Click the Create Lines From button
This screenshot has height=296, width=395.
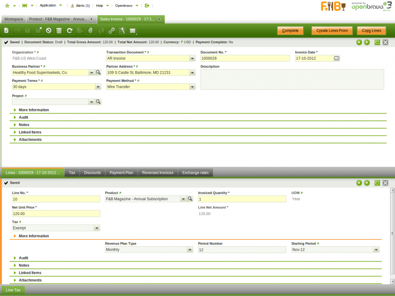click(x=332, y=31)
